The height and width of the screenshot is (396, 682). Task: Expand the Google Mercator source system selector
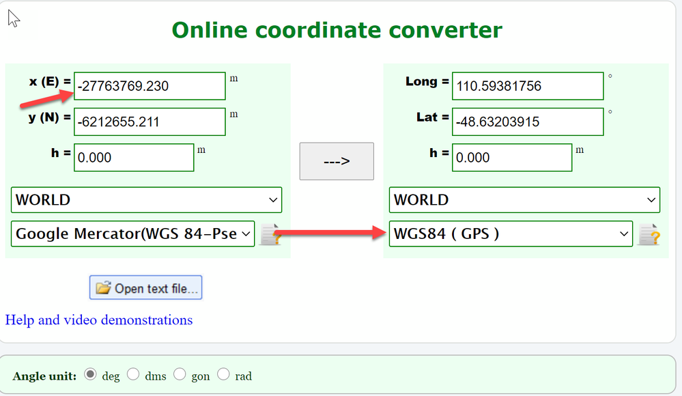click(x=132, y=234)
